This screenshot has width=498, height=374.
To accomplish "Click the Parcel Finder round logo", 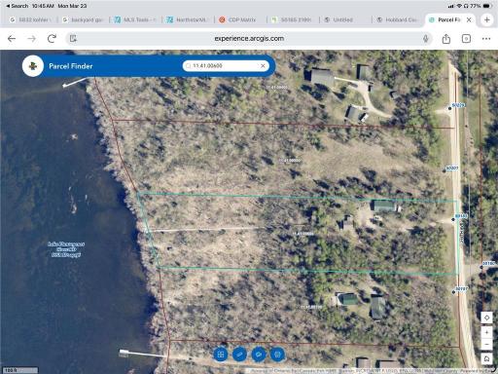I will (33, 66).
